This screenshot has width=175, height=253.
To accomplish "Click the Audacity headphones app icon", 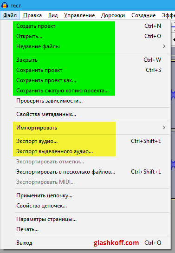I will [4, 5].
